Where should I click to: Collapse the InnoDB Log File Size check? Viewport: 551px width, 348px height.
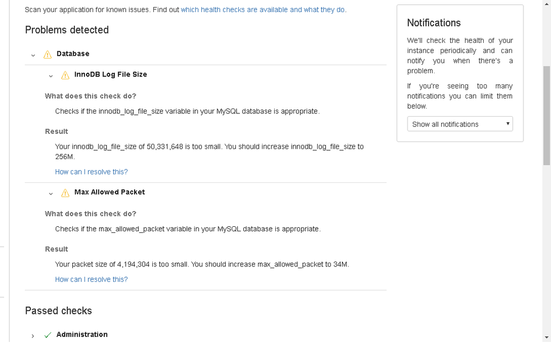coord(51,76)
